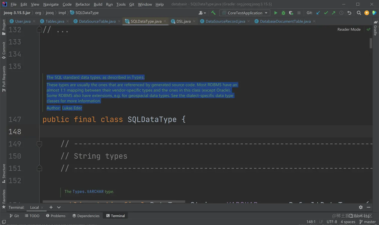The width and height of the screenshot is (379, 225).
Task: Open the master branch popup
Action: click(x=367, y=222)
